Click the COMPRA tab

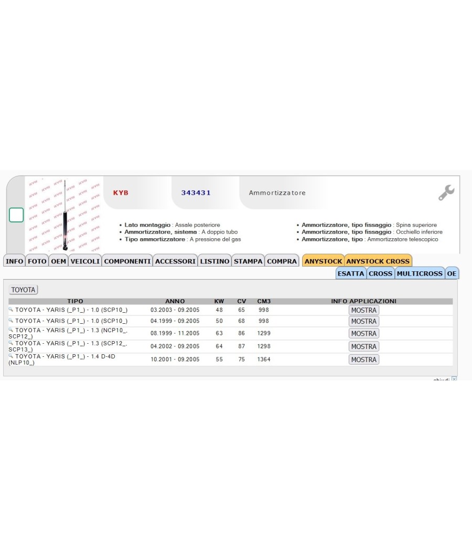pyautogui.click(x=282, y=261)
